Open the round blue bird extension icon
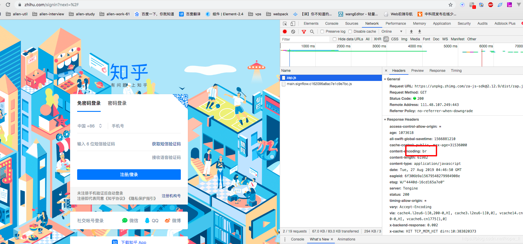This screenshot has height=244, width=523. click(462, 5)
